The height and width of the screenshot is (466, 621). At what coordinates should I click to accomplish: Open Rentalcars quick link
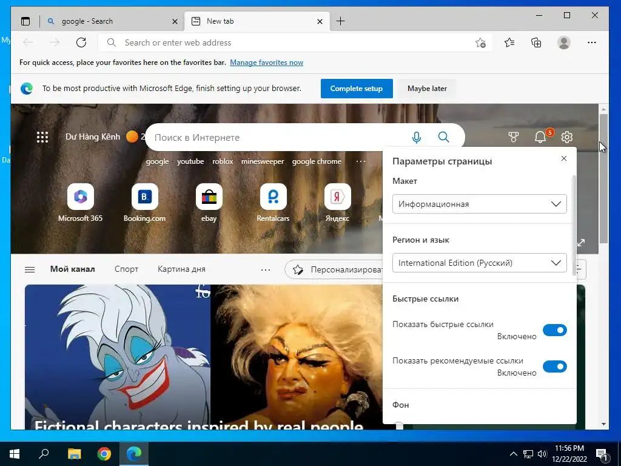pyautogui.click(x=273, y=203)
